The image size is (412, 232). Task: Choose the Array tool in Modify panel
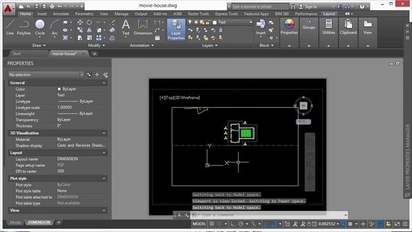click(98, 38)
